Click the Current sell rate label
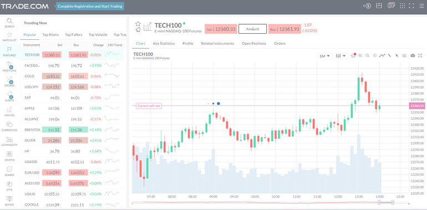The width and height of the screenshot is (427, 210). (149, 106)
